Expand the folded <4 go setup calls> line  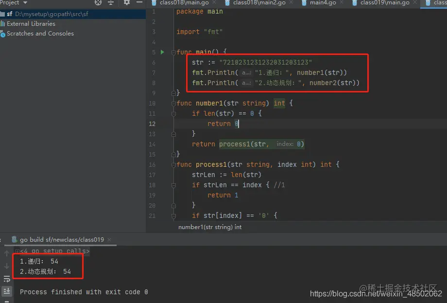(17, 251)
